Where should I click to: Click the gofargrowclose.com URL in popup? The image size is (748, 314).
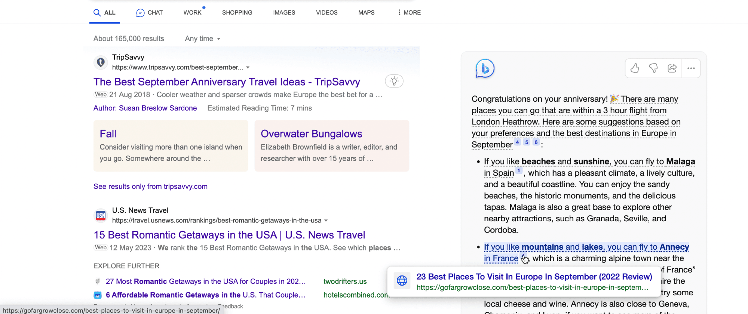[533, 287]
